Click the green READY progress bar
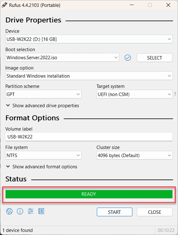This screenshot has height=235, width=178. pyautogui.click(x=89, y=194)
